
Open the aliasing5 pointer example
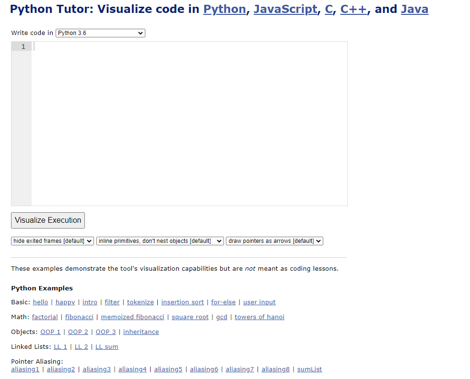click(168, 369)
